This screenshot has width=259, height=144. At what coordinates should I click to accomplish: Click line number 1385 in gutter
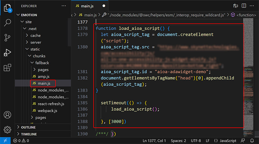[83, 103]
